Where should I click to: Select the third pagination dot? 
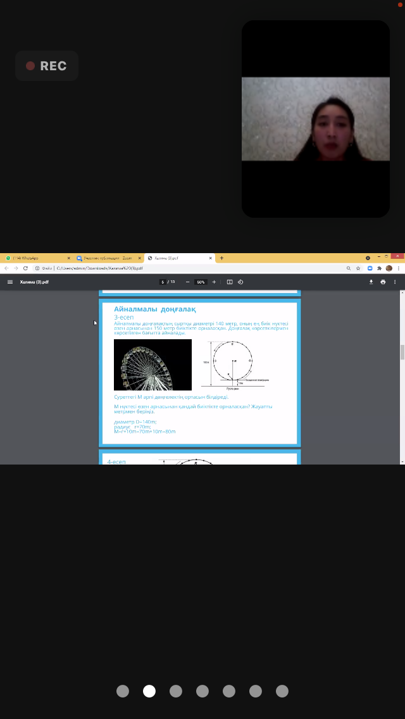176,691
